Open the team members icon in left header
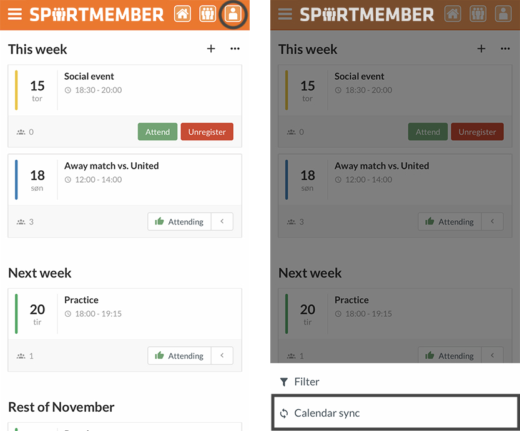Viewport: 520px width, 431px height. 208,14
